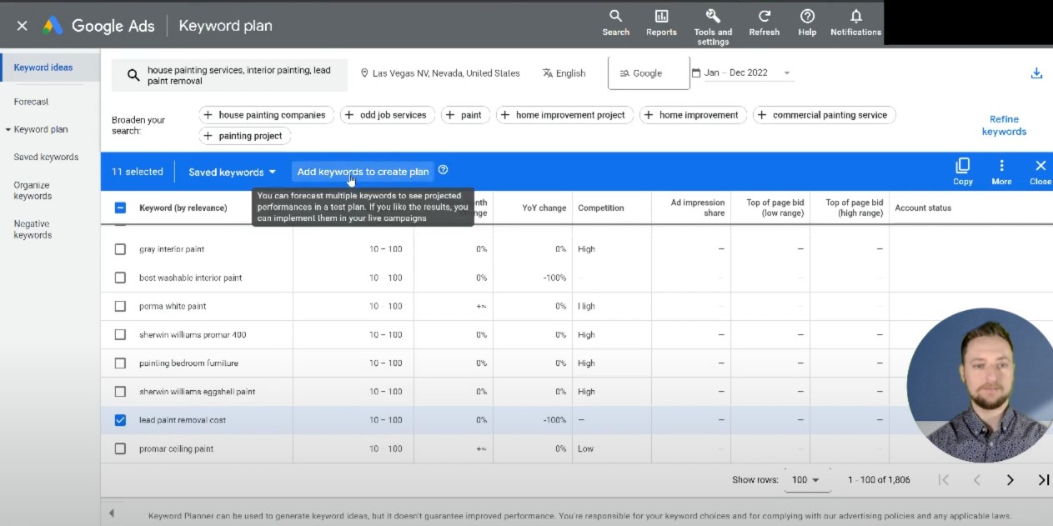
Task: Open Tools and settings
Action: click(x=713, y=27)
